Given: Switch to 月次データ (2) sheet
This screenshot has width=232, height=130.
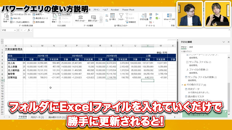Looking at the screenshot, I should coord(37,117).
